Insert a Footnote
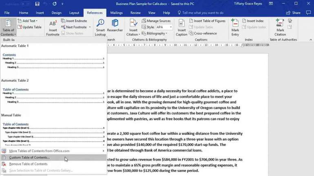 (x=53, y=28)
